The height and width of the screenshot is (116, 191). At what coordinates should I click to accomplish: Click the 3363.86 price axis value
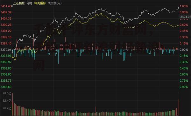coord(6,68)
